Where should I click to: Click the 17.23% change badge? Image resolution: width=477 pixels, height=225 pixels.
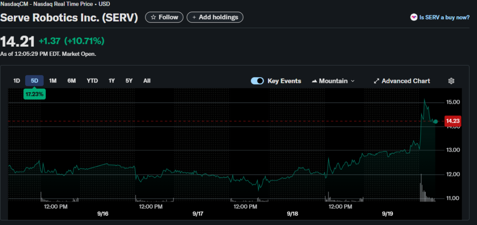[x=34, y=94]
